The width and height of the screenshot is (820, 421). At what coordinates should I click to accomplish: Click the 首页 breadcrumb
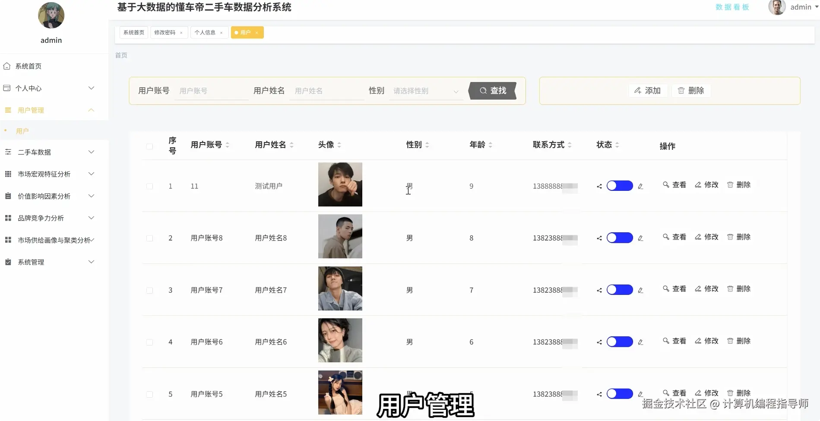tap(121, 55)
